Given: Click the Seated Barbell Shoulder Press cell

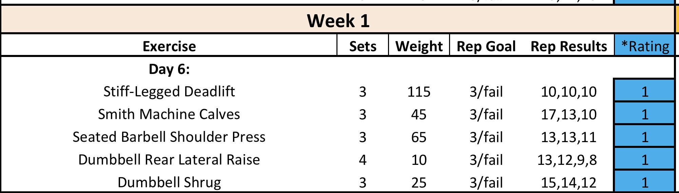Looking at the screenshot, I should [169, 137].
